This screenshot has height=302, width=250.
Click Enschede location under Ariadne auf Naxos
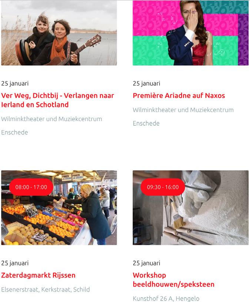click(x=146, y=123)
